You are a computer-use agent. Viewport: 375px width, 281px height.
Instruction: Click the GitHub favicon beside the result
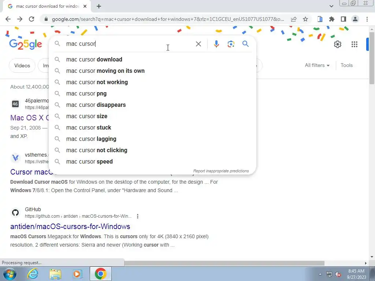(x=15, y=213)
